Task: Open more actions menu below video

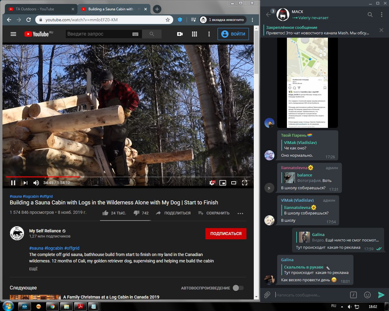Action: click(x=240, y=213)
